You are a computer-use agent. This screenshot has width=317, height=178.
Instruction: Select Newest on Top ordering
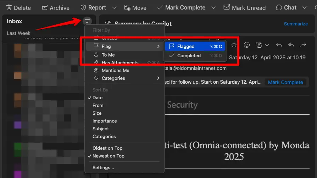108,156
